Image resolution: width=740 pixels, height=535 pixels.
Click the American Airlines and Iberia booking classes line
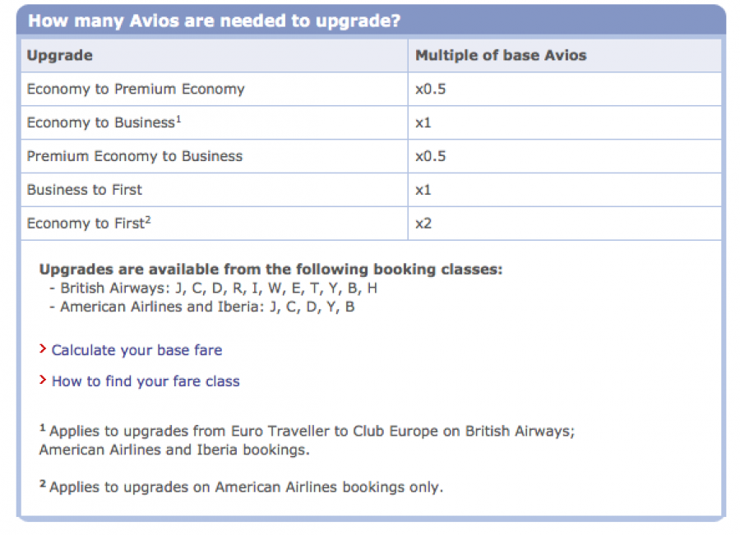point(207,307)
